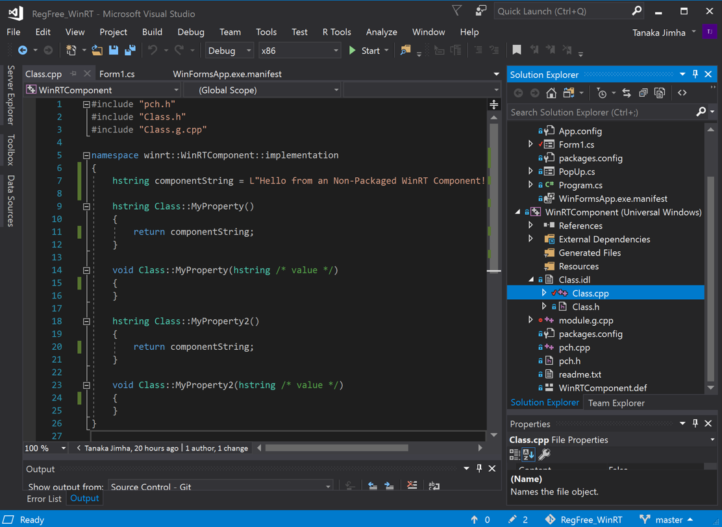This screenshot has width=722, height=527.
Task: Open the x86 platform dropdown
Action: (x=299, y=51)
